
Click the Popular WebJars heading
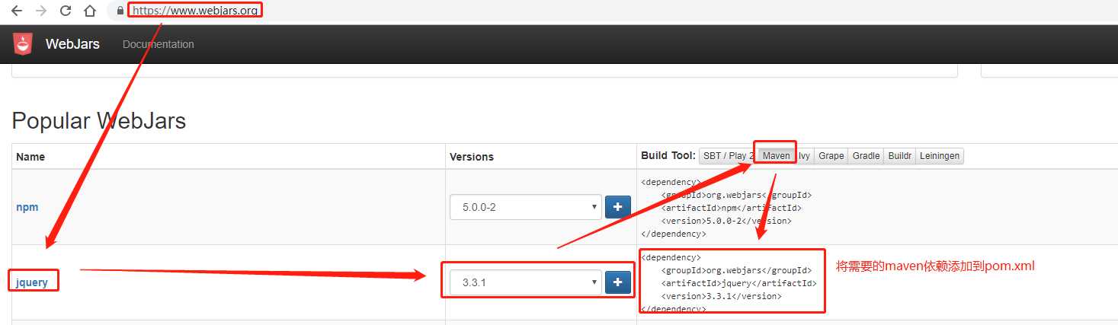99,121
